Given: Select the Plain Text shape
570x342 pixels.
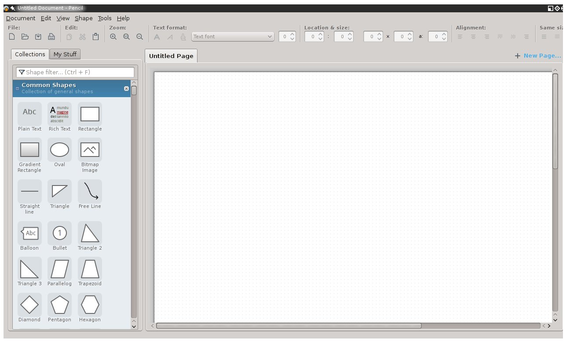Looking at the screenshot, I should point(29,117).
